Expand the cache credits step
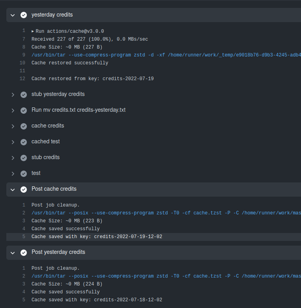This screenshot has width=301, height=308. (x=13, y=126)
